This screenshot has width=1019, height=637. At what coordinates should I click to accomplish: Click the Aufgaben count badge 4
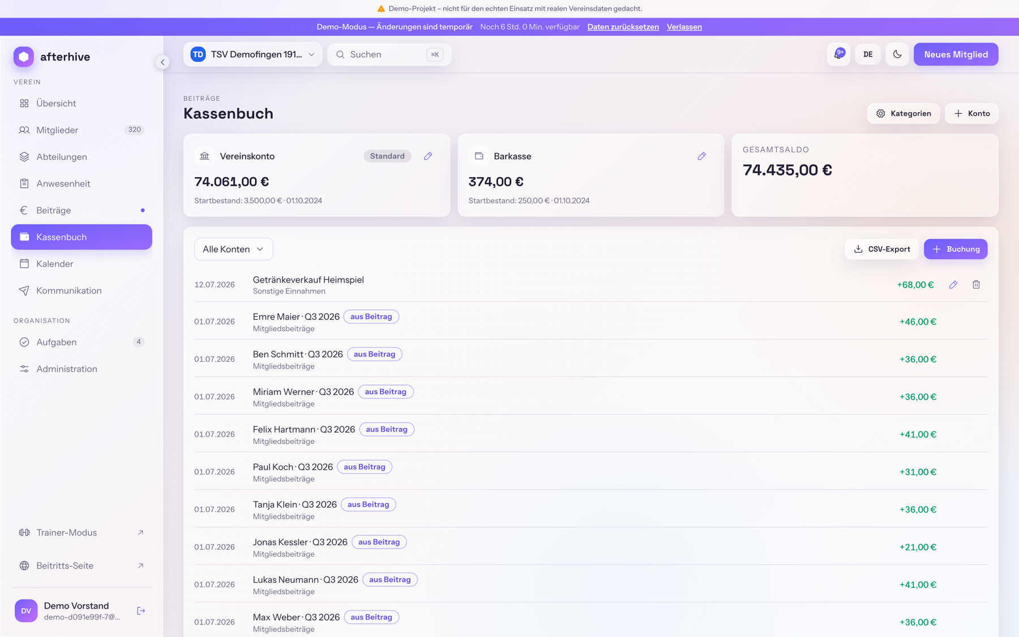coord(138,342)
